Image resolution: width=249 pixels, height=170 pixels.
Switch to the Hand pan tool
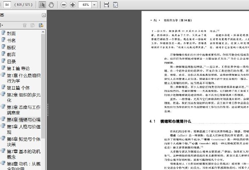[x=51, y=5]
